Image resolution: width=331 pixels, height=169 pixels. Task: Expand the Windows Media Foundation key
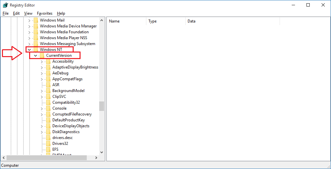point(29,32)
